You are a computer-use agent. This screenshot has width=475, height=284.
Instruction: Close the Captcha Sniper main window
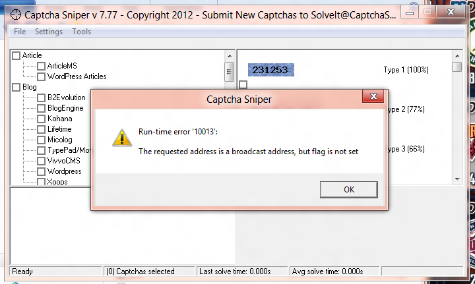coord(451,12)
